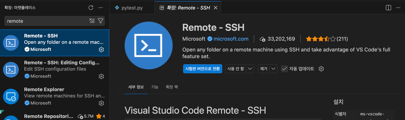Select the Remote Explorer extension row
Screen dimensions: 405x120
click(x=55, y=96)
